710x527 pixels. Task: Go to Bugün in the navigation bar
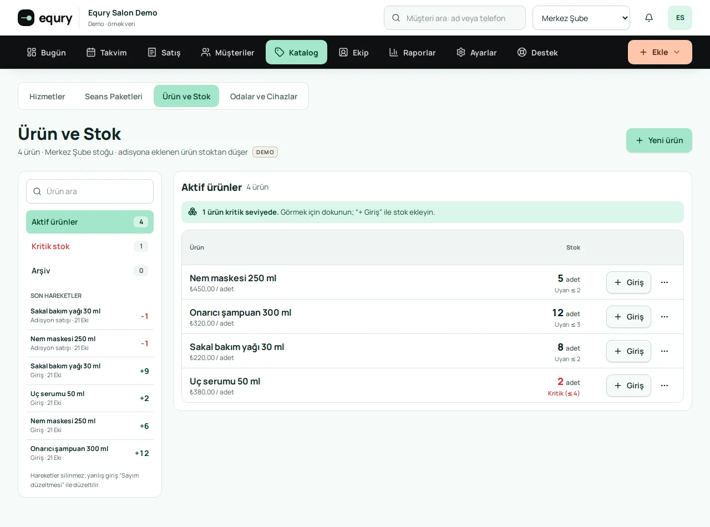click(x=47, y=52)
